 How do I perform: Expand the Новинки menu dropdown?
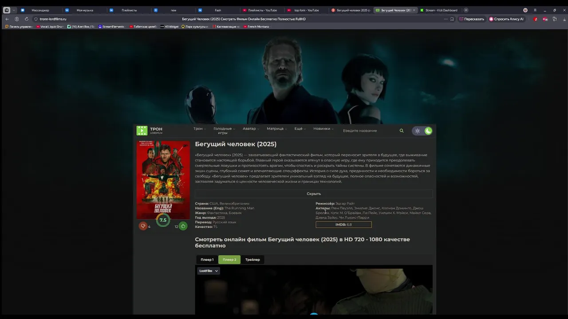point(323,129)
